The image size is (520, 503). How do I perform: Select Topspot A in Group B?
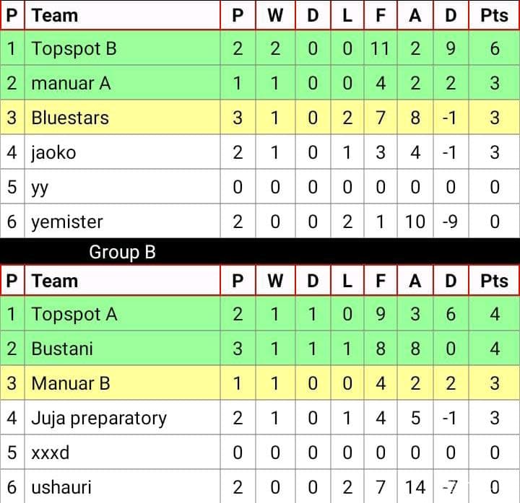click(x=74, y=314)
